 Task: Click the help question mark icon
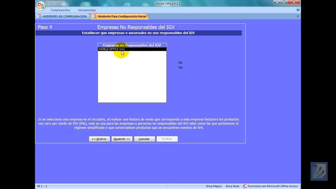point(298,10)
